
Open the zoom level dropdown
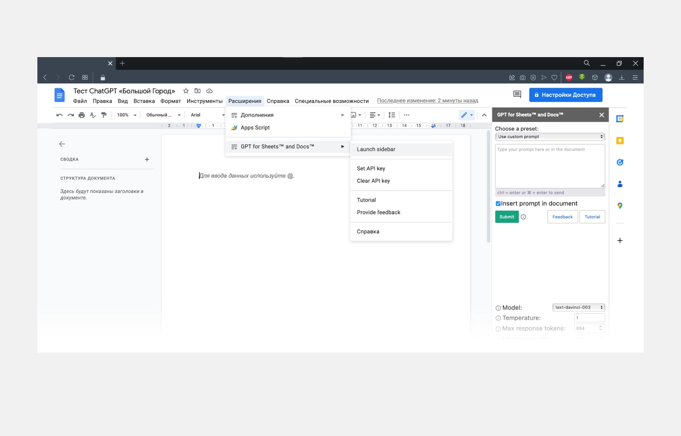pyautogui.click(x=127, y=115)
